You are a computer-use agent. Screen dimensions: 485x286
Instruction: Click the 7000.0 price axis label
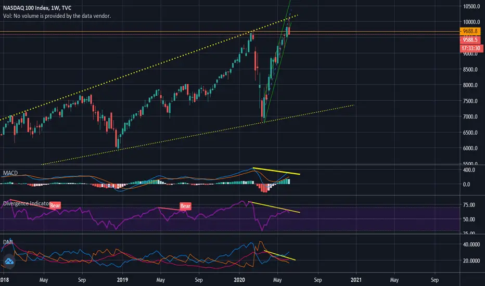coord(470,116)
